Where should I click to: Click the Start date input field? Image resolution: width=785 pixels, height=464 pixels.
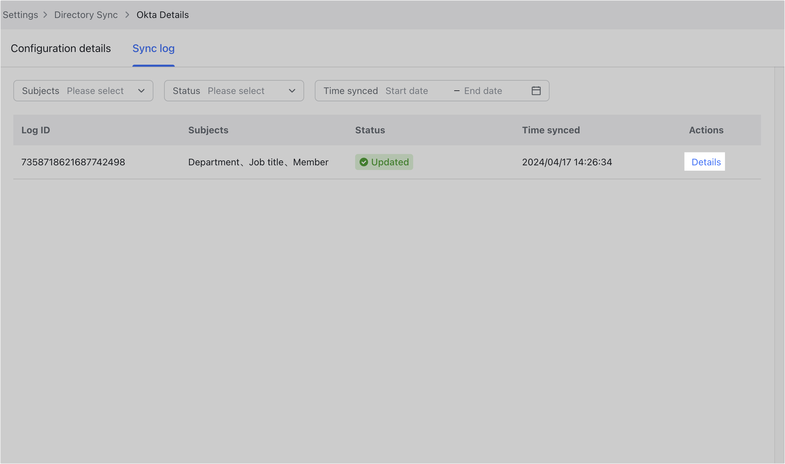tap(407, 90)
